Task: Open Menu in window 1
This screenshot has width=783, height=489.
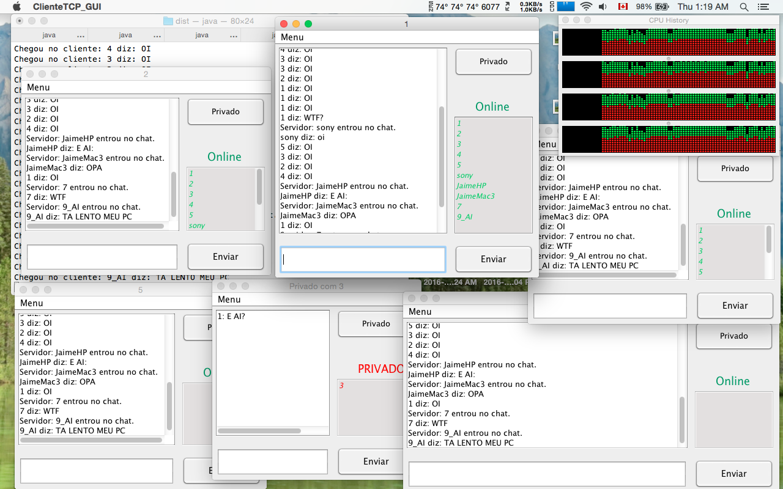Action: [x=292, y=37]
